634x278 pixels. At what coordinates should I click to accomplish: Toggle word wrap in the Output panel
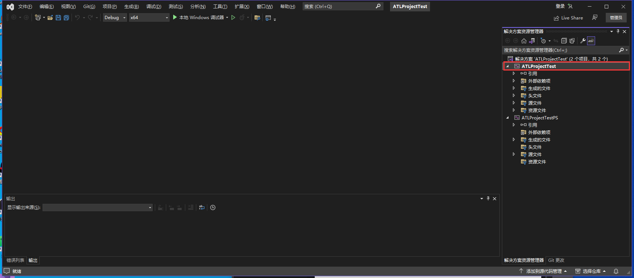pos(202,207)
